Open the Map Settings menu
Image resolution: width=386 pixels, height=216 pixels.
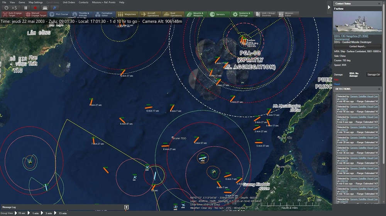pos(36,2)
